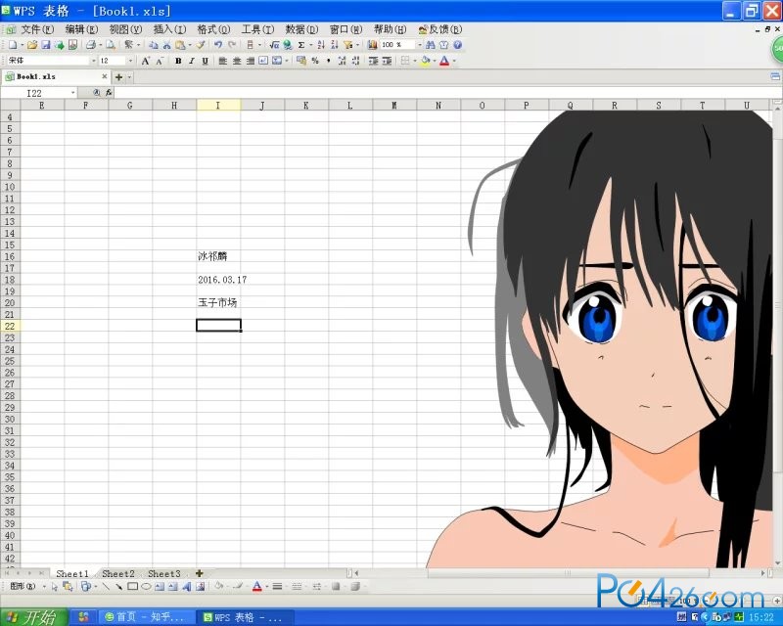The height and width of the screenshot is (626, 783).
Task: Open the 文件 menu
Action: point(37,29)
